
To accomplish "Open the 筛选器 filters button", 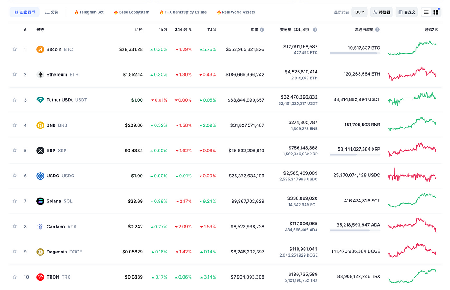I will point(381,12).
